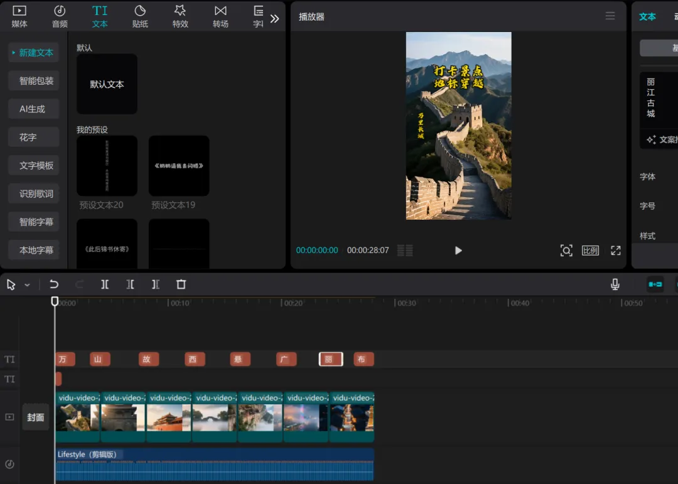Open the player hamburger menu
Image resolution: width=678 pixels, height=484 pixels.
[x=610, y=16]
